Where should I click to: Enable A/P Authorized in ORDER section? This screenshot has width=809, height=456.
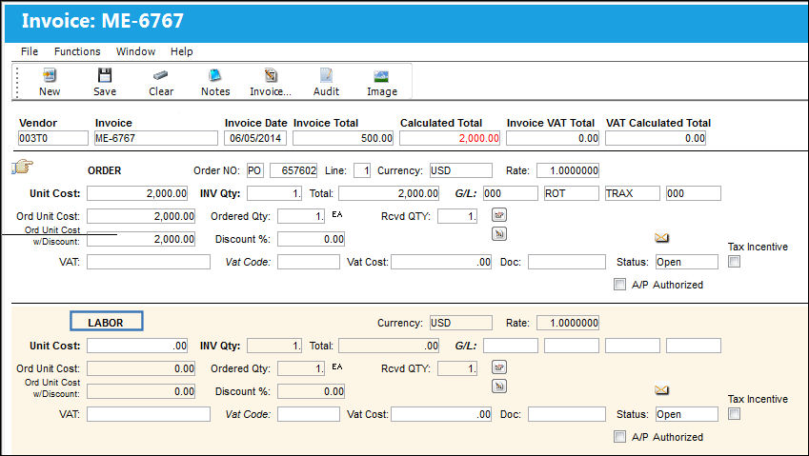click(x=619, y=285)
